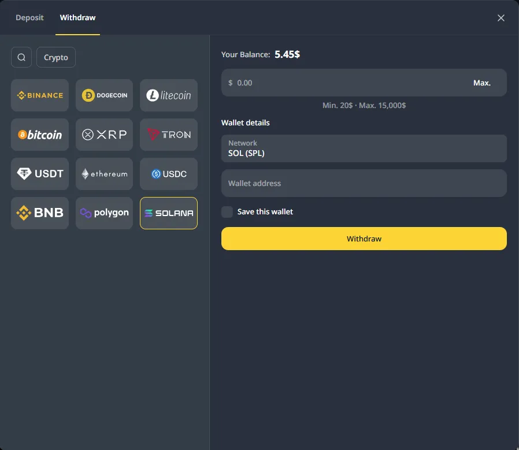The width and height of the screenshot is (519, 450).
Task: Switch to the Deposit tab
Action: click(29, 17)
